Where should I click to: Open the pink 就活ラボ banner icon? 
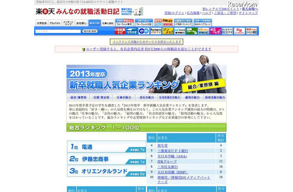[x=216, y=31]
